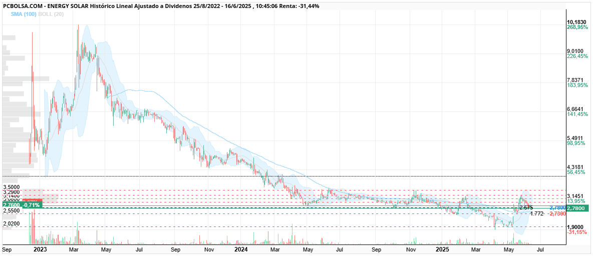Toggle the SMA (100) indicator label

pyautogui.click(x=24, y=14)
